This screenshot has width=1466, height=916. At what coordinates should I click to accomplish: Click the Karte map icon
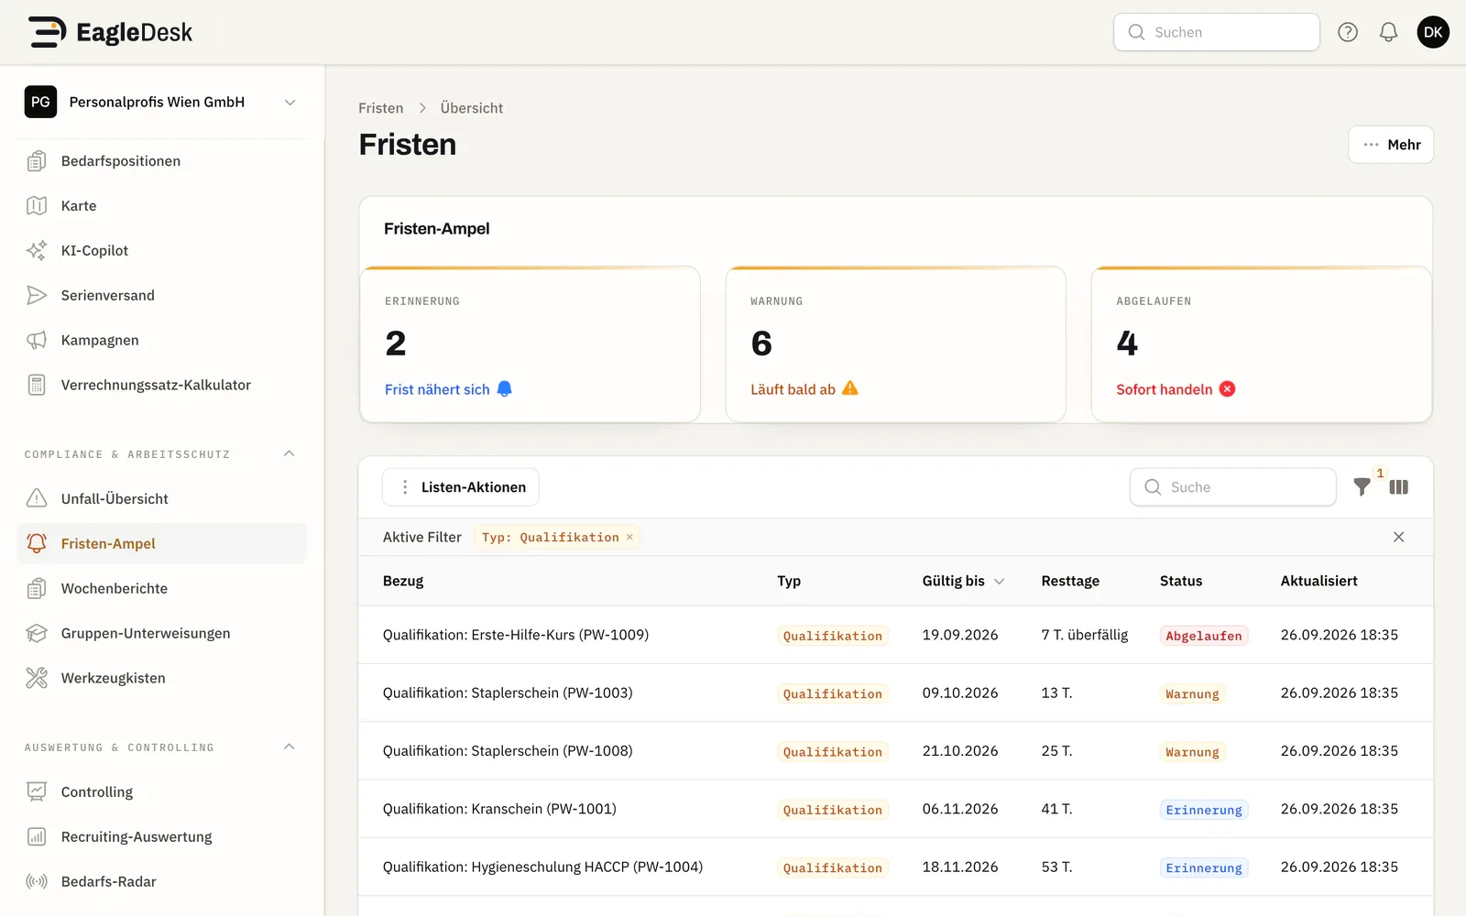(x=37, y=206)
